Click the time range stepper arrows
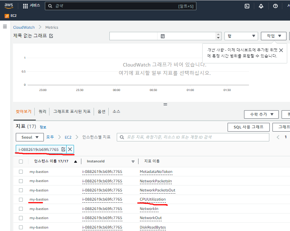This screenshot has height=231, width=290. click(x=218, y=36)
